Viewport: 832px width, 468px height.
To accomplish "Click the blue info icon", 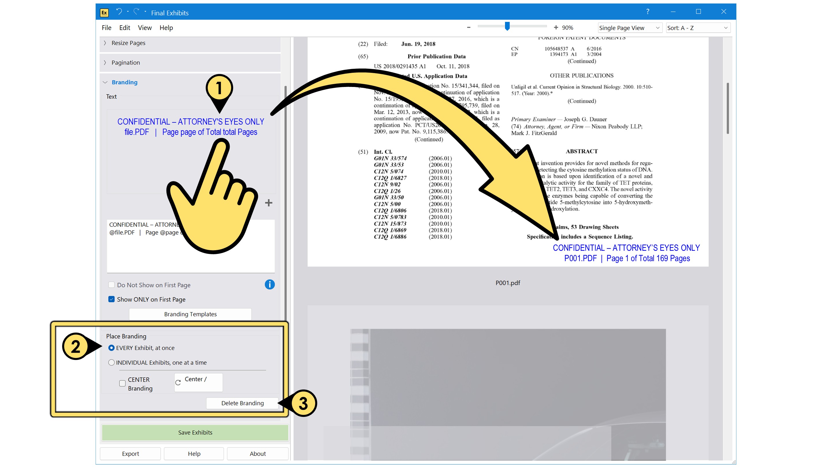I will pos(269,285).
